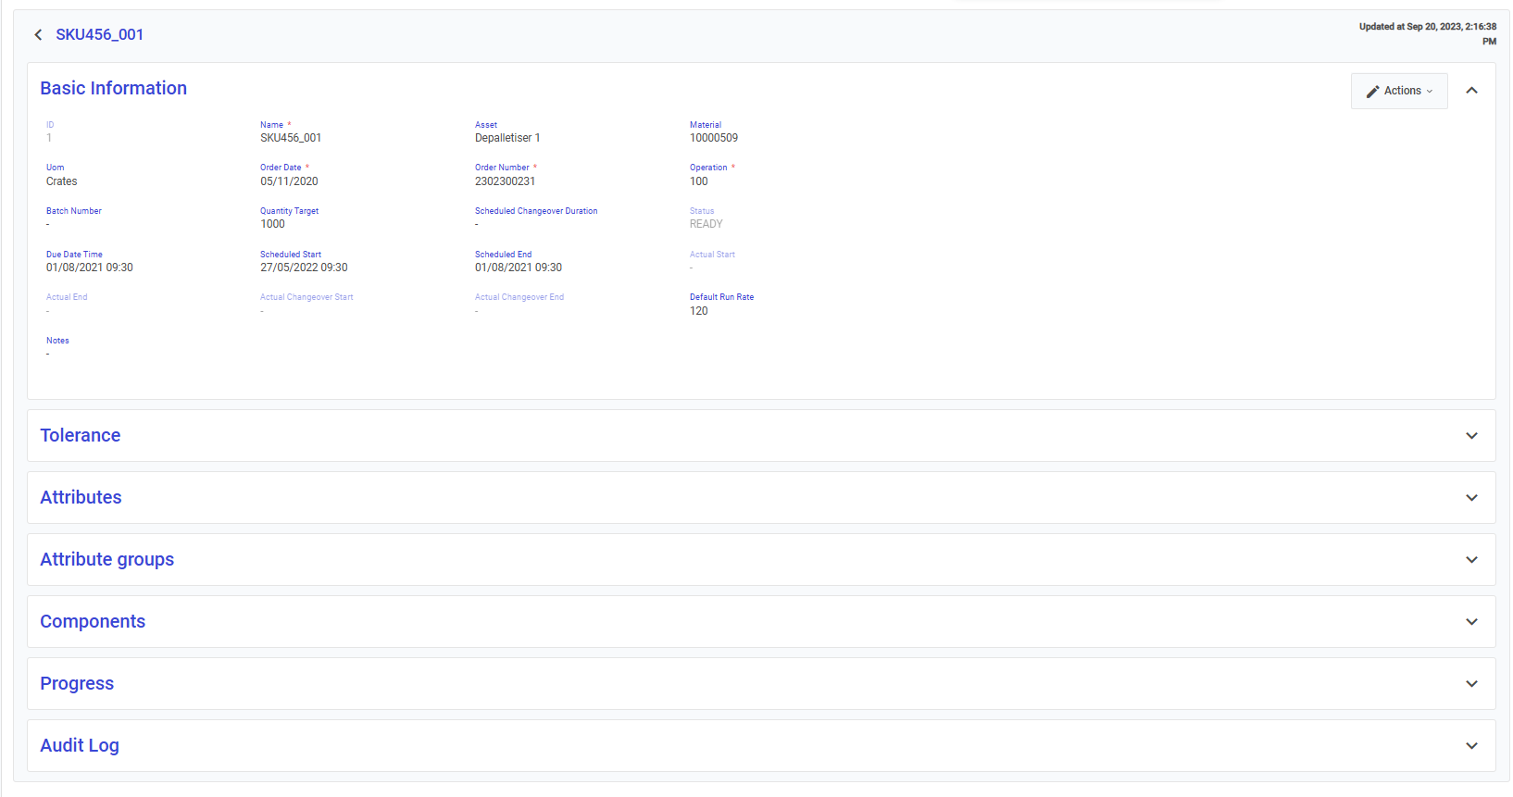
Task: Click the back arrow beside SKU456_001
Action: pos(38,35)
